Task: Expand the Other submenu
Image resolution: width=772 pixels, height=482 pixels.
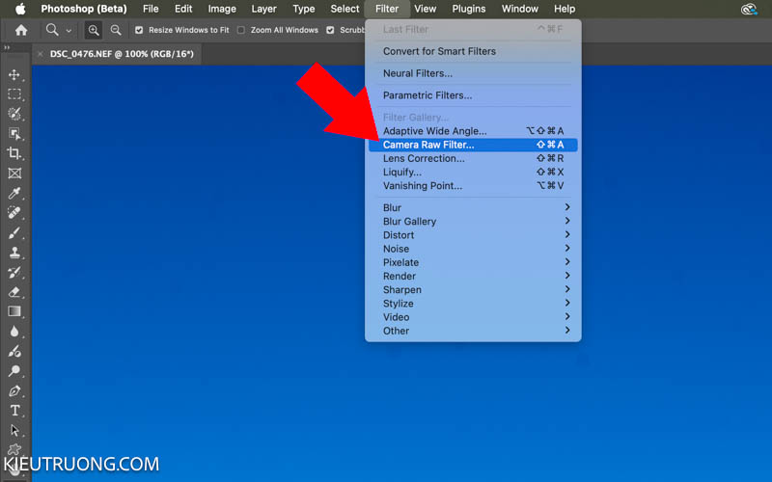Action: click(x=473, y=331)
